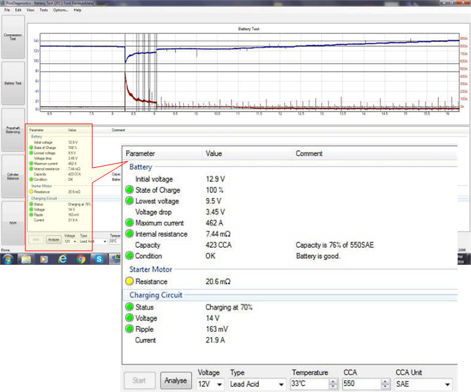Click yellow Starter Motor Resistance indicator in enlarged view
Screen dimensions: 471x392
129,281
